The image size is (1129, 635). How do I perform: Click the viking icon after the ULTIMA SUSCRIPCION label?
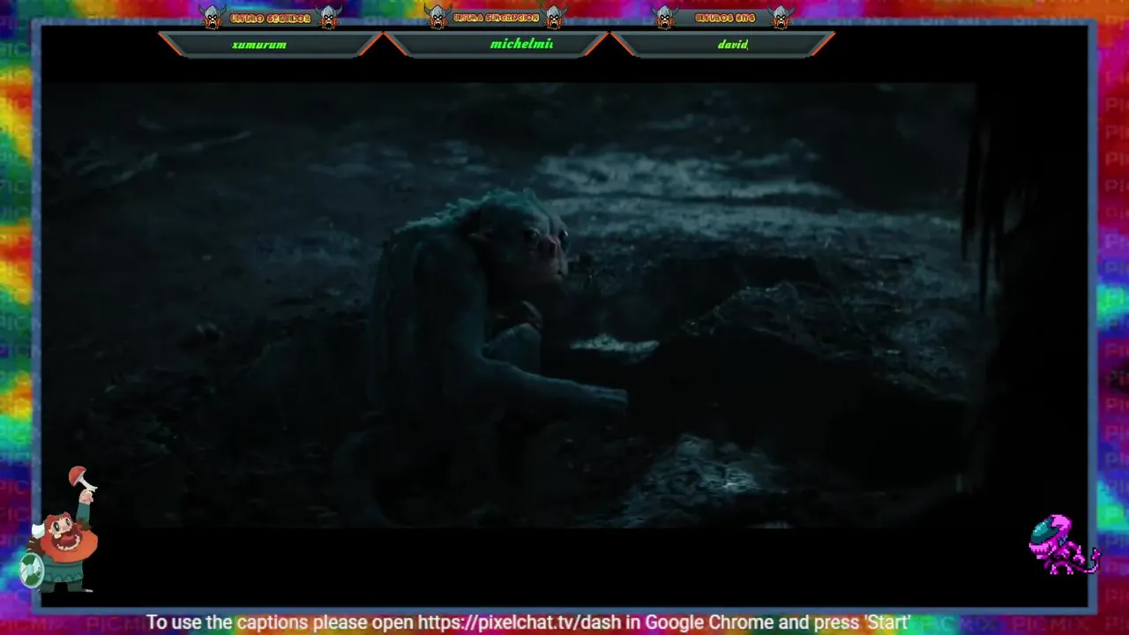554,17
